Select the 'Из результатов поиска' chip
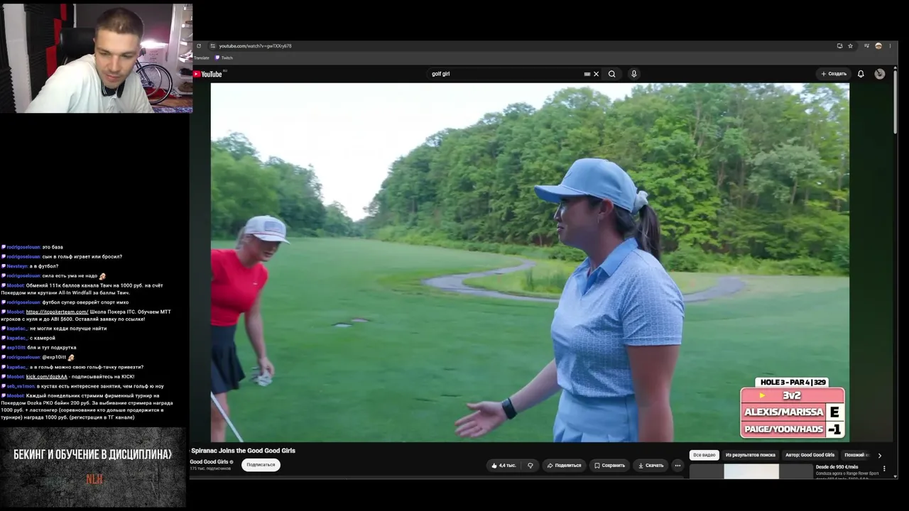This screenshot has height=511, width=909. [751, 455]
